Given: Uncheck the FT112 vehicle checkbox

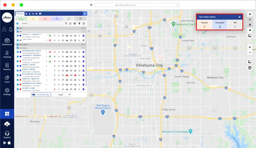Looking at the screenshot, I should tap(17, 61).
